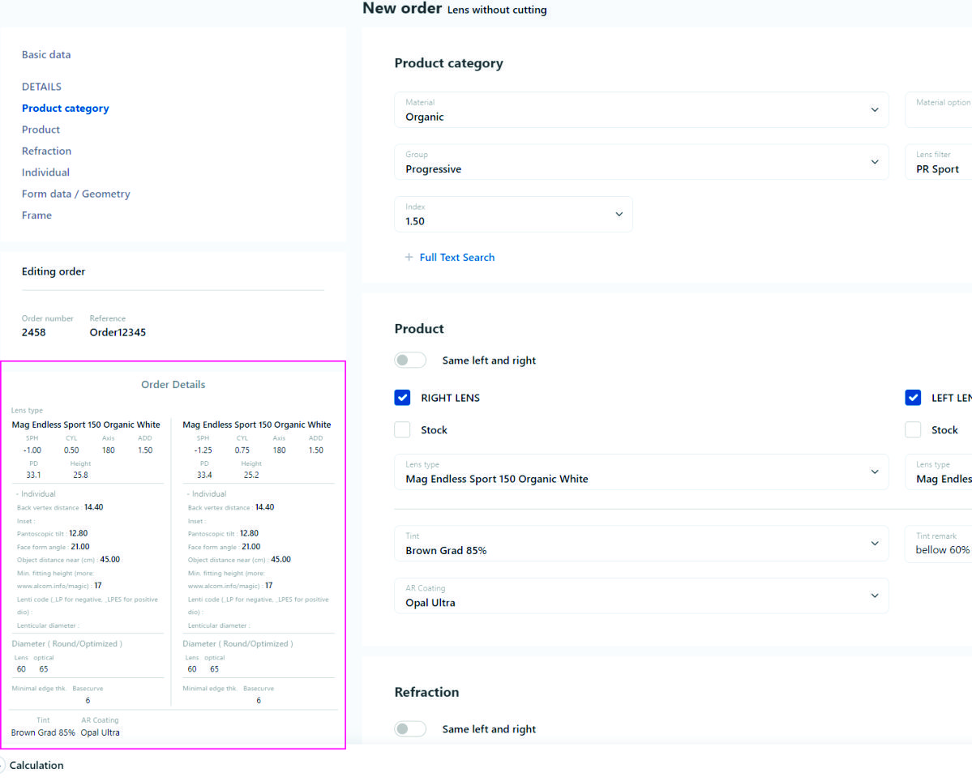Uncheck the RIGHT LENS checkbox

click(402, 398)
